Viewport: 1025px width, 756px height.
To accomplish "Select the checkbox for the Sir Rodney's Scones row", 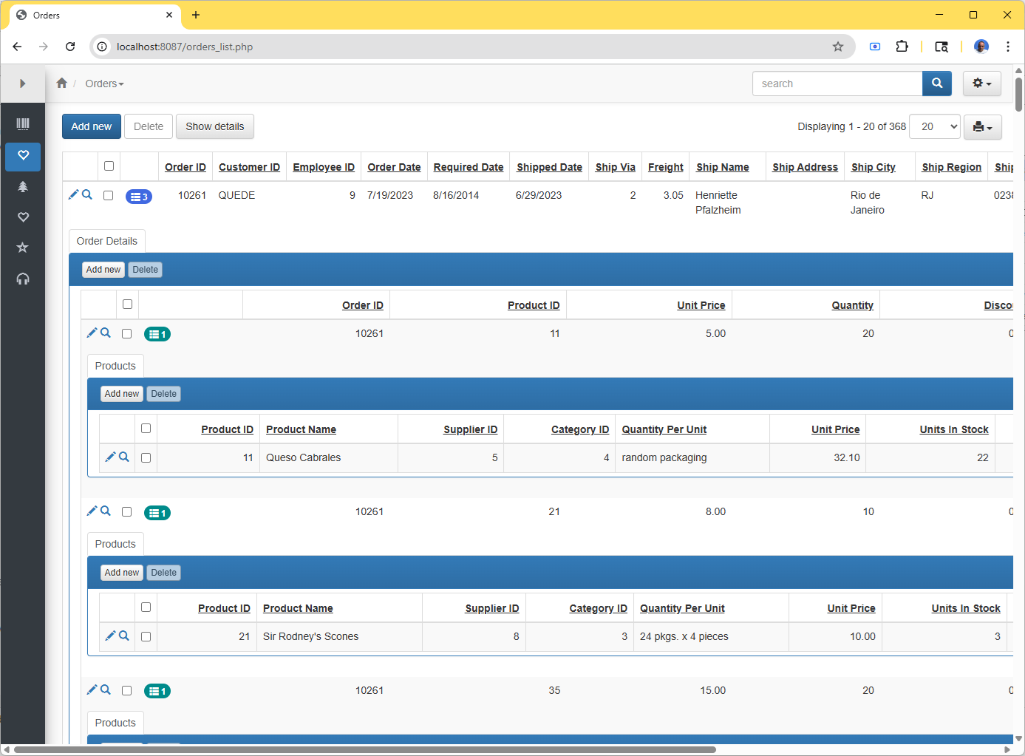I will point(146,636).
